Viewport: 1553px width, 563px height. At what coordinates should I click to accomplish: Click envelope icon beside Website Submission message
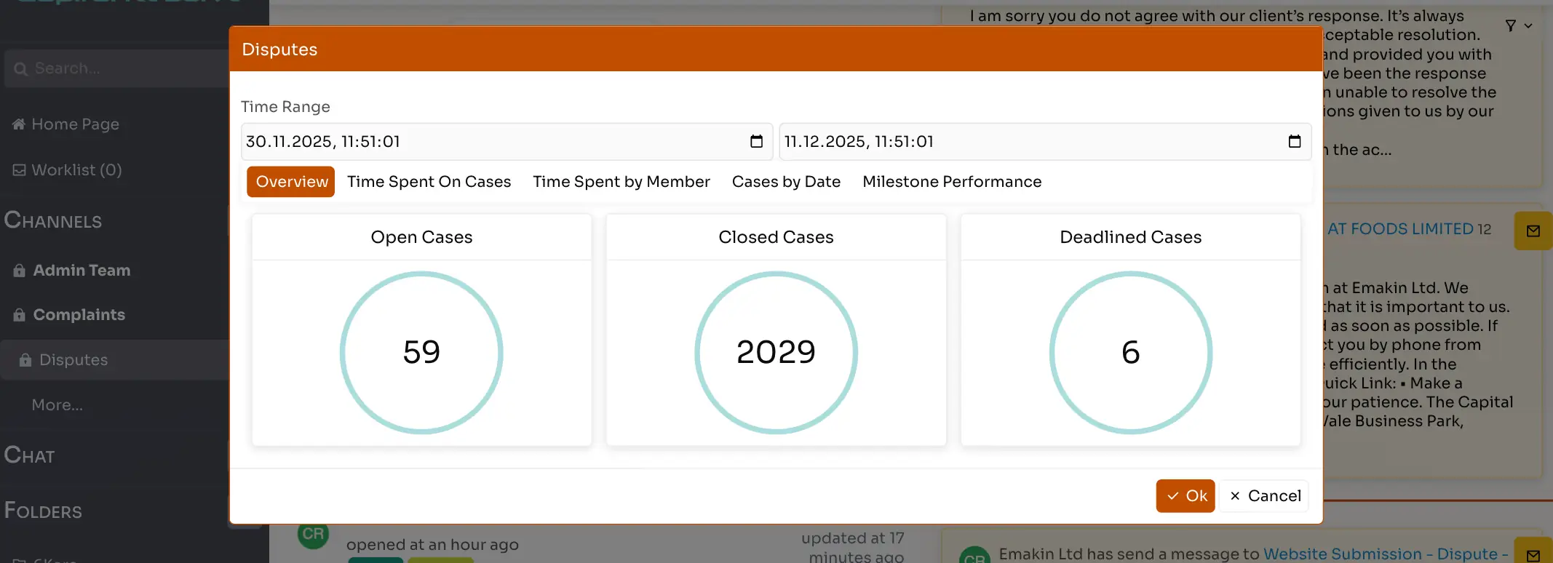point(1533,554)
